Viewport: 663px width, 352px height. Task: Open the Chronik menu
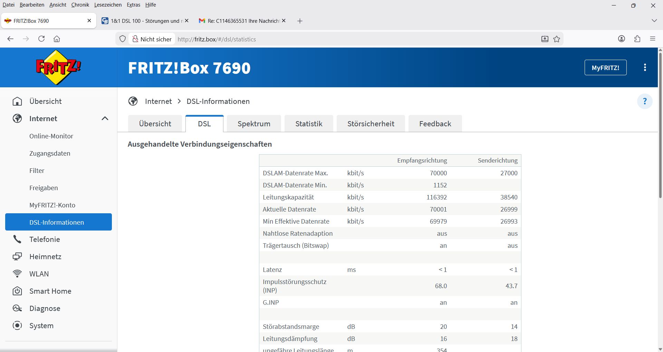pyautogui.click(x=80, y=5)
